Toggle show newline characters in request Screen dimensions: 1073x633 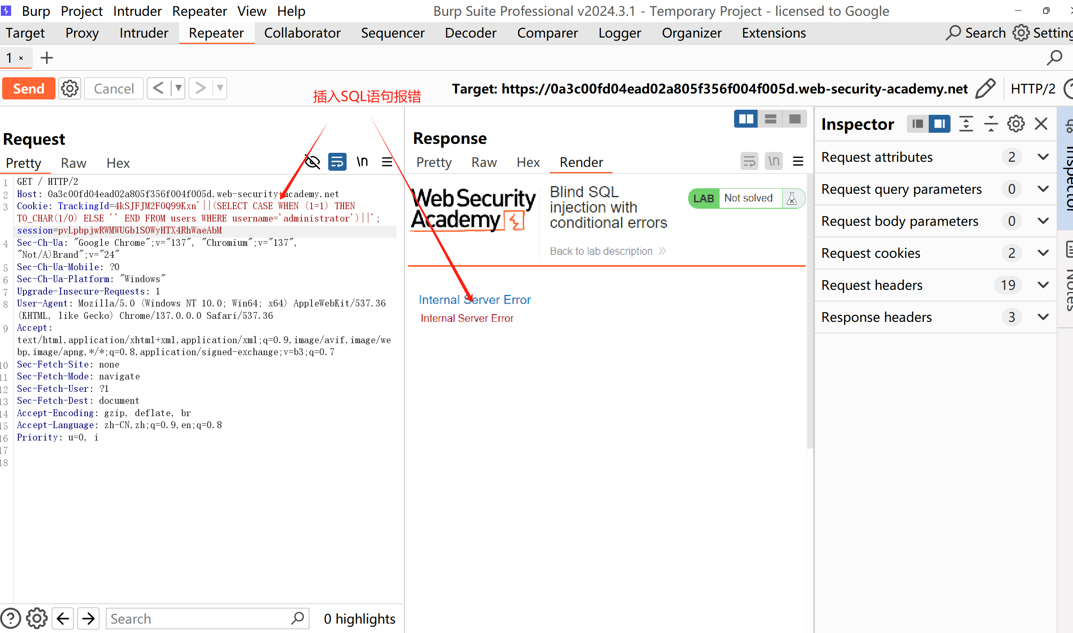(x=362, y=162)
